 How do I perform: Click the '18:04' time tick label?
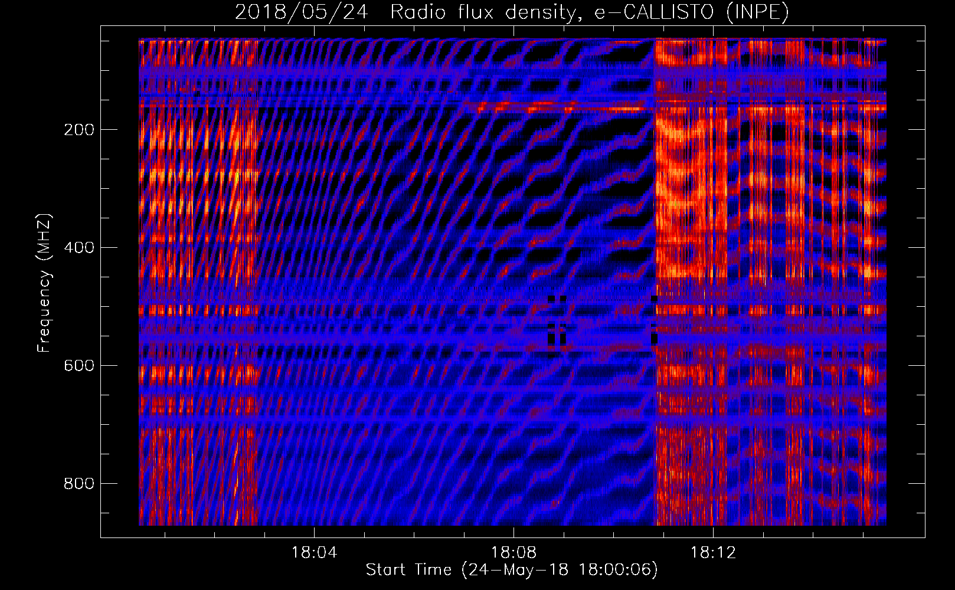coord(315,553)
